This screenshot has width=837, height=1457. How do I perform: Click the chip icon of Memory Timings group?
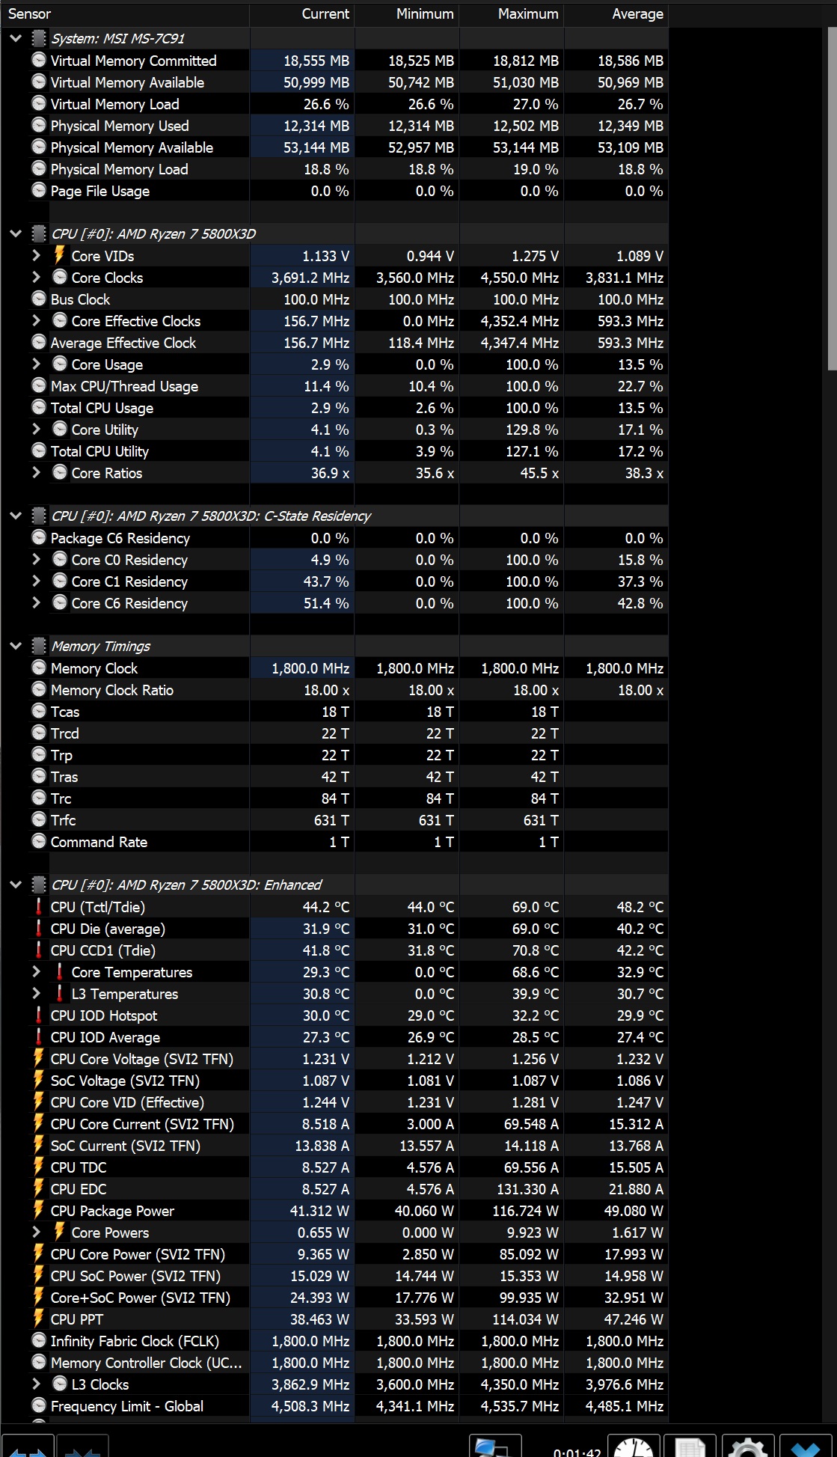39,647
